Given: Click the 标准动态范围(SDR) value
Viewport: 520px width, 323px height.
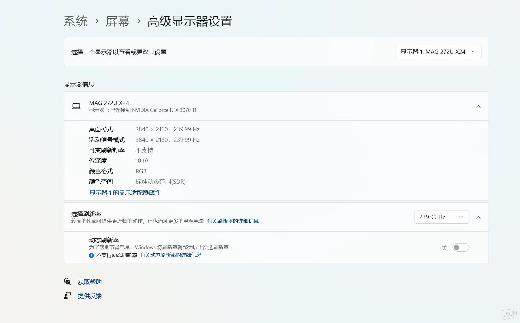Looking at the screenshot, I should [x=160, y=182].
